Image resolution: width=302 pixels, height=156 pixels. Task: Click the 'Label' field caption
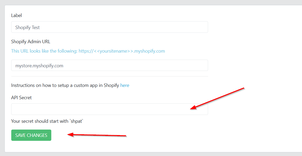[16, 15]
